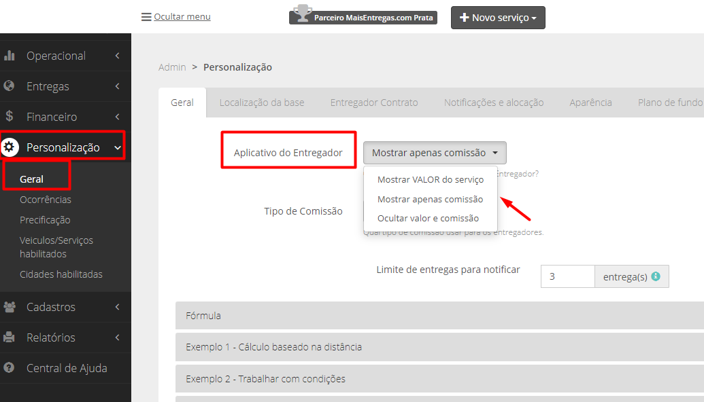
Task: Switch to the Localização da base tab
Action: 262,103
